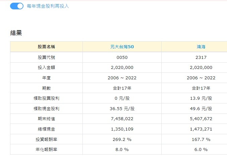Select the 8.0 % annualized value
Viewport: 227px width, 156px height.
tap(122, 150)
